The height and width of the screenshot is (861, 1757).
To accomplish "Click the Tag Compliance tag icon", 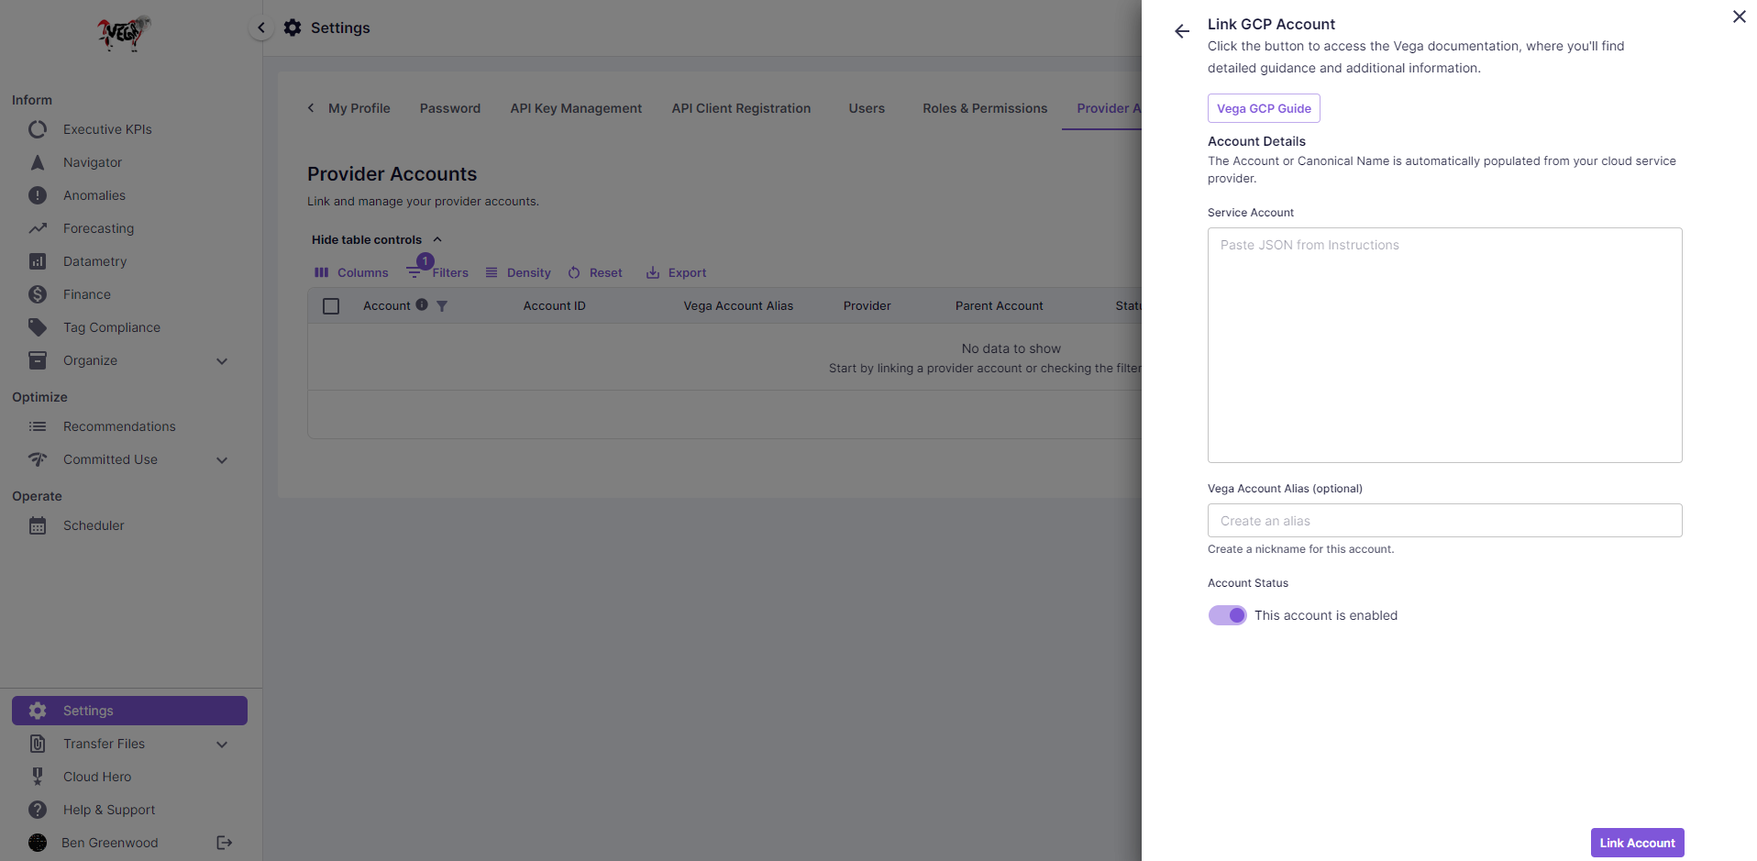I will [38, 327].
